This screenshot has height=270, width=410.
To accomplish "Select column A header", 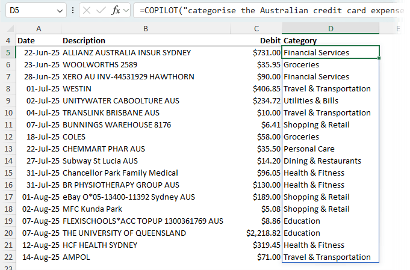I will 39,28.
